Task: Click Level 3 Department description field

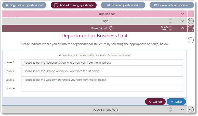Action: tap(102, 80)
